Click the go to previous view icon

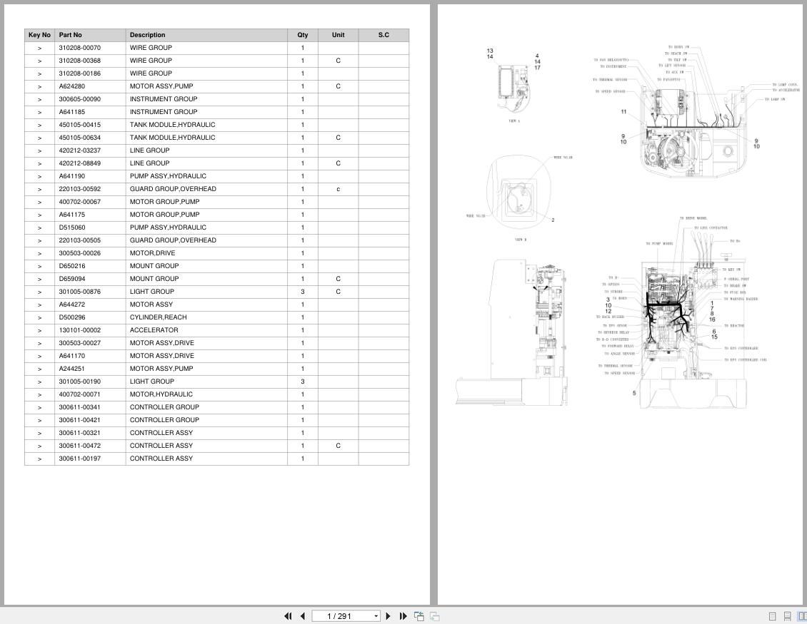[419, 615]
